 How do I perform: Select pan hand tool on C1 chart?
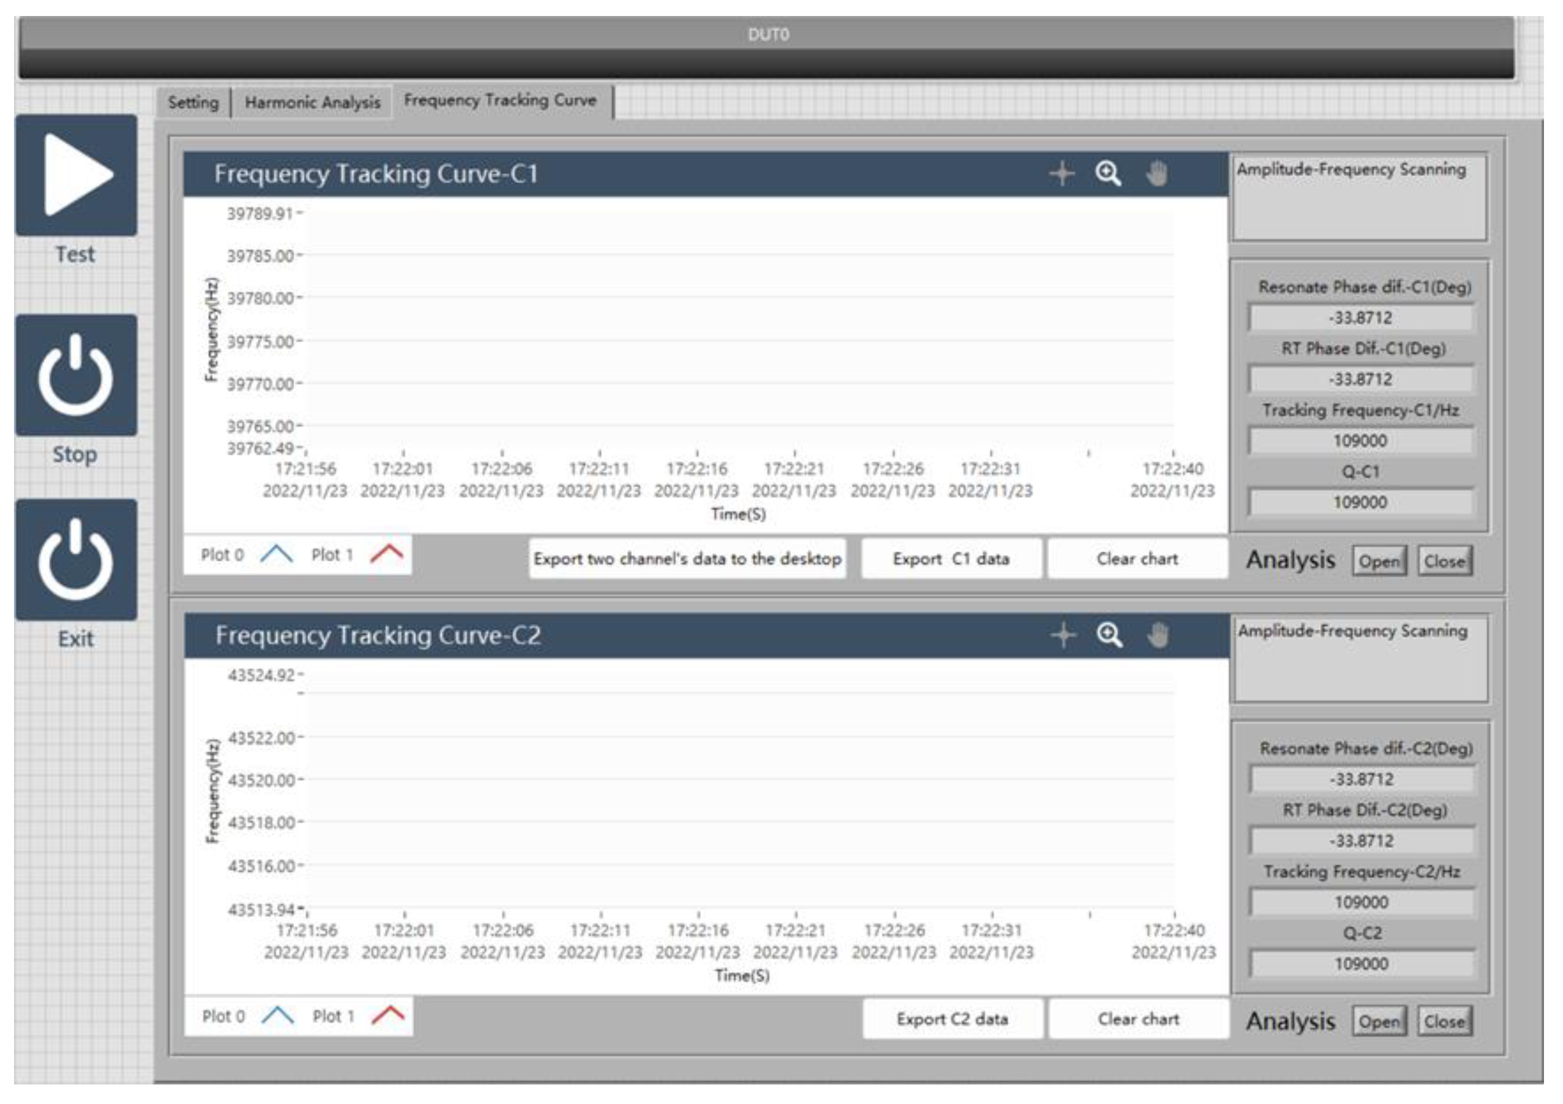click(1156, 174)
